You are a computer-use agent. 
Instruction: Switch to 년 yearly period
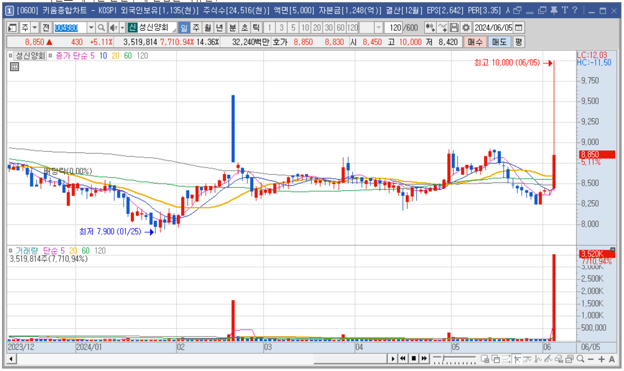click(220, 28)
